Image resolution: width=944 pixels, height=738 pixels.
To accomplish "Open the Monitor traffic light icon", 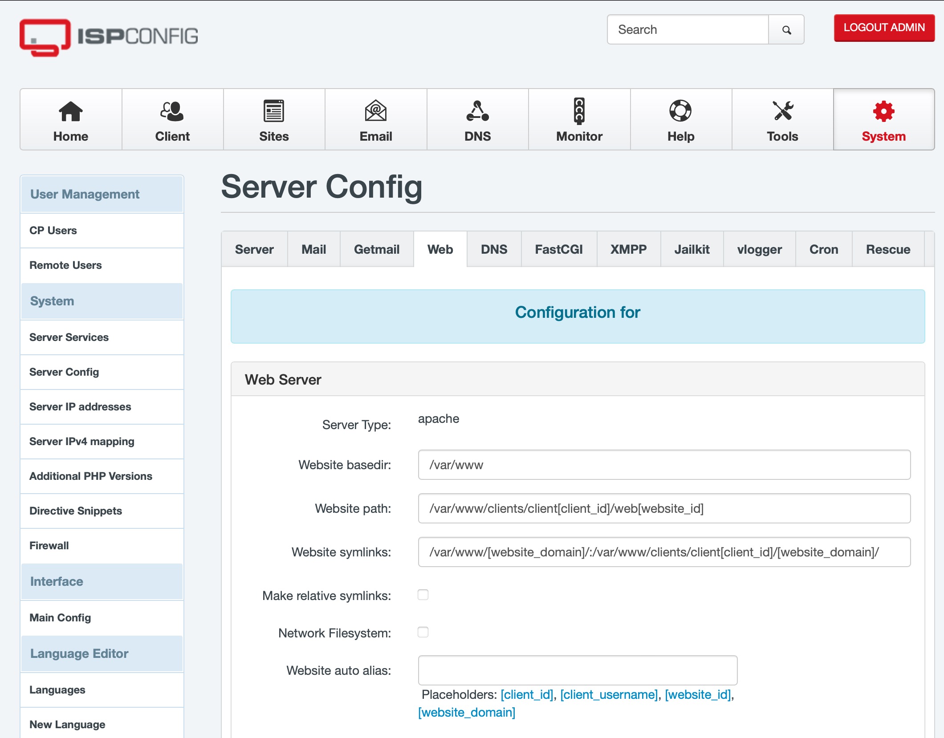I will 579,111.
